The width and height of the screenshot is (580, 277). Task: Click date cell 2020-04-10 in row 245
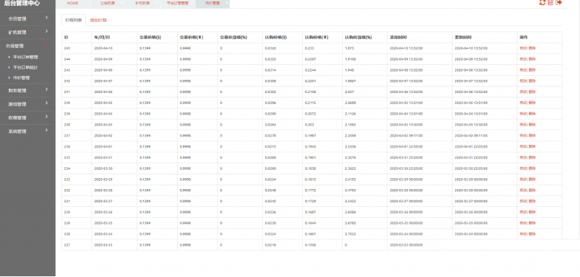click(x=103, y=48)
